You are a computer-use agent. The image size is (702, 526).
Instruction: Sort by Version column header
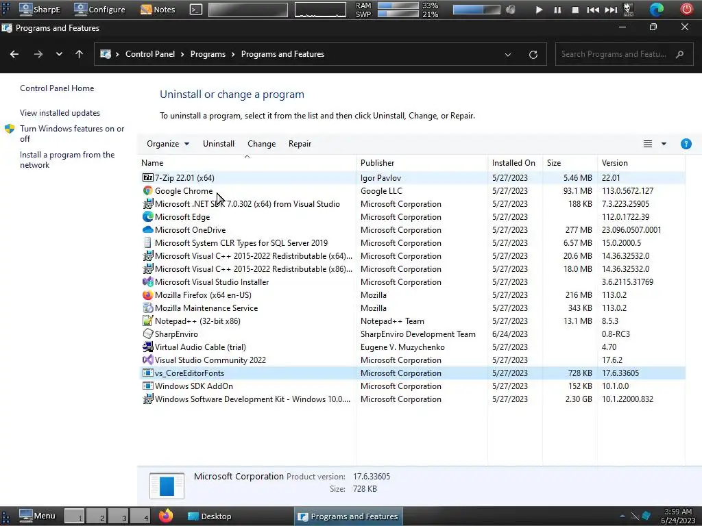641,163
